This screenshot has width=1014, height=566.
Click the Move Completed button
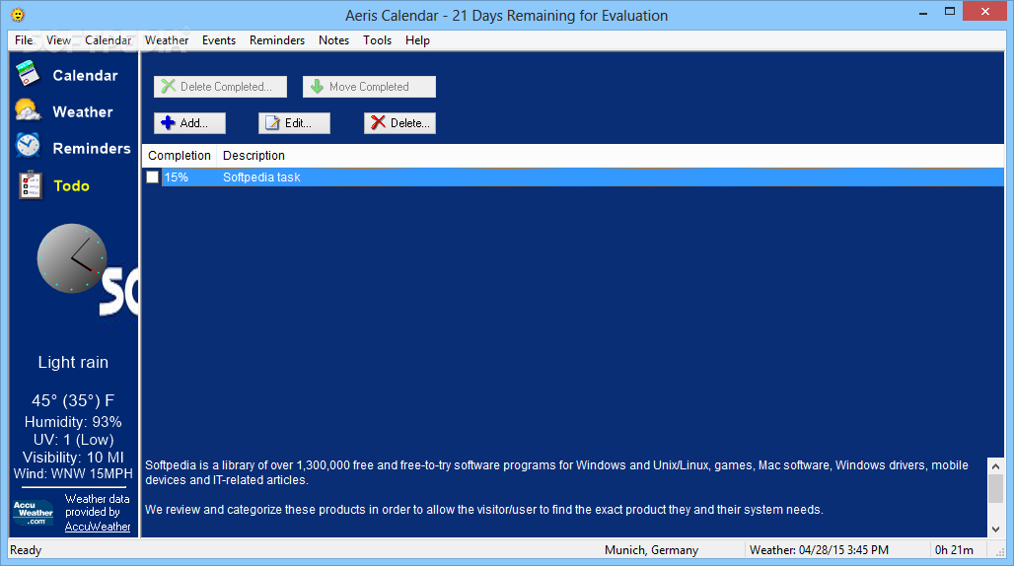click(x=369, y=87)
